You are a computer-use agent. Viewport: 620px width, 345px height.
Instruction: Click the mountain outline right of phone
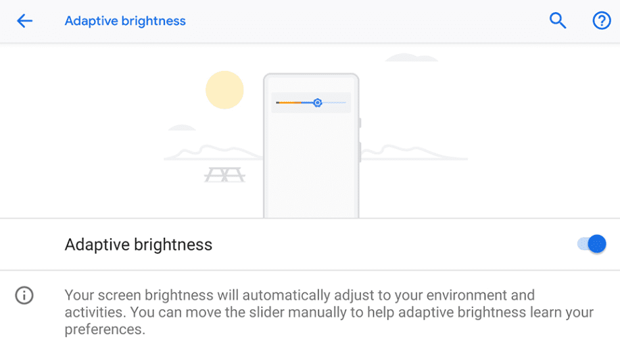pos(414,153)
